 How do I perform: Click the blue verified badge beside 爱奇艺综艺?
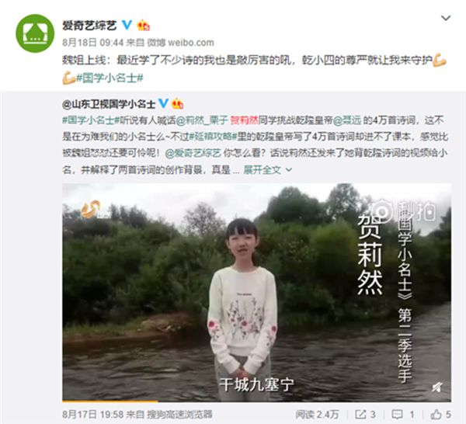[127, 25]
